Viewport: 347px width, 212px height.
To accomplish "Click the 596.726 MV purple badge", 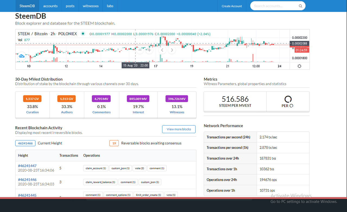I will (x=177, y=99).
